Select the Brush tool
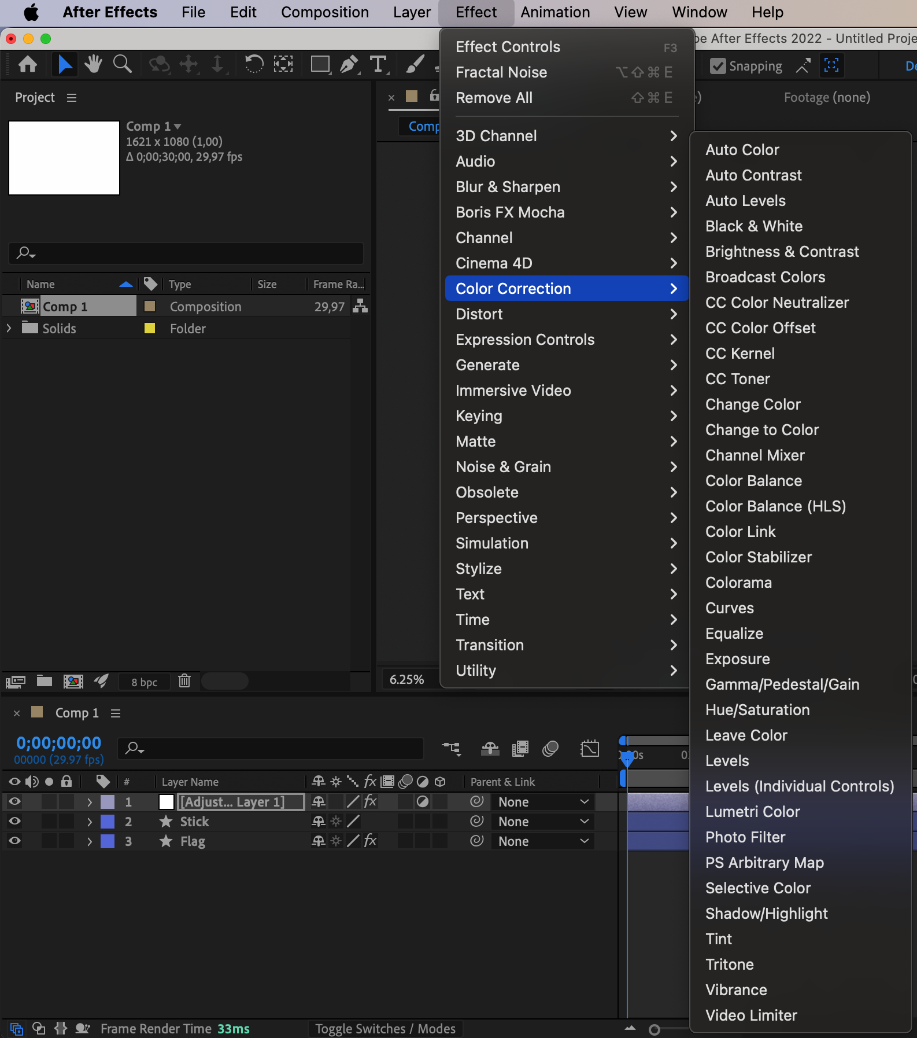The image size is (917, 1038). [x=415, y=64]
